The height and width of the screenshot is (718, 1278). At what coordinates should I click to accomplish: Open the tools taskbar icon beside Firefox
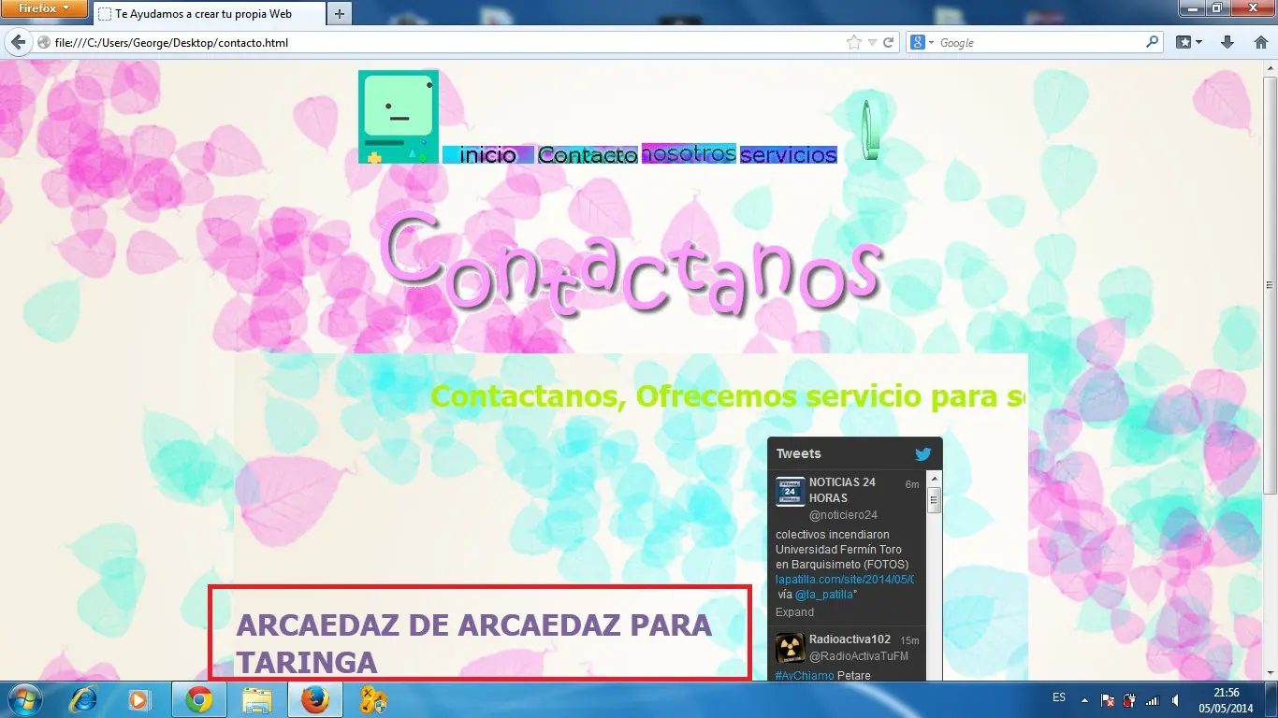pos(373,699)
